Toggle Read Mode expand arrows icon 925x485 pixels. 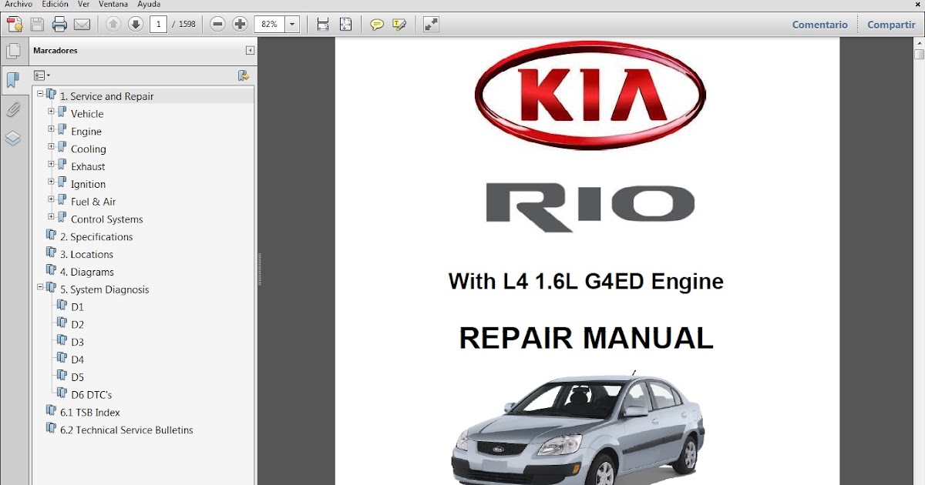432,25
